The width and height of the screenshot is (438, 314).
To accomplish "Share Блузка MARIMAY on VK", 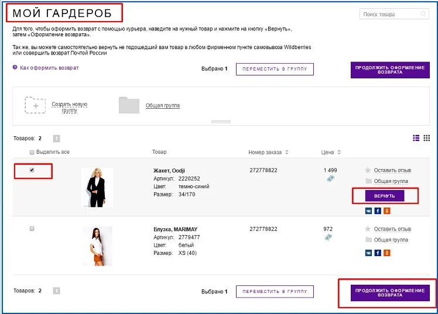I will [368, 253].
